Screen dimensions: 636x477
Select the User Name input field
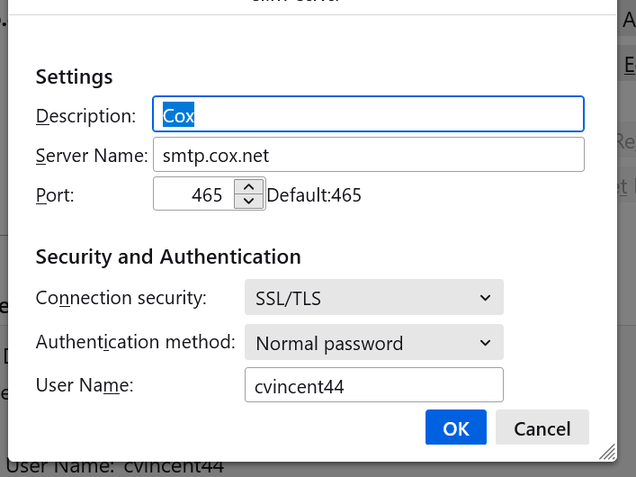373,385
